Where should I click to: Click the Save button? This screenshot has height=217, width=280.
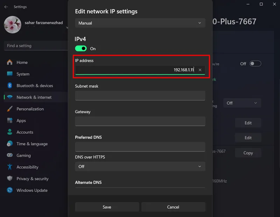point(107,207)
